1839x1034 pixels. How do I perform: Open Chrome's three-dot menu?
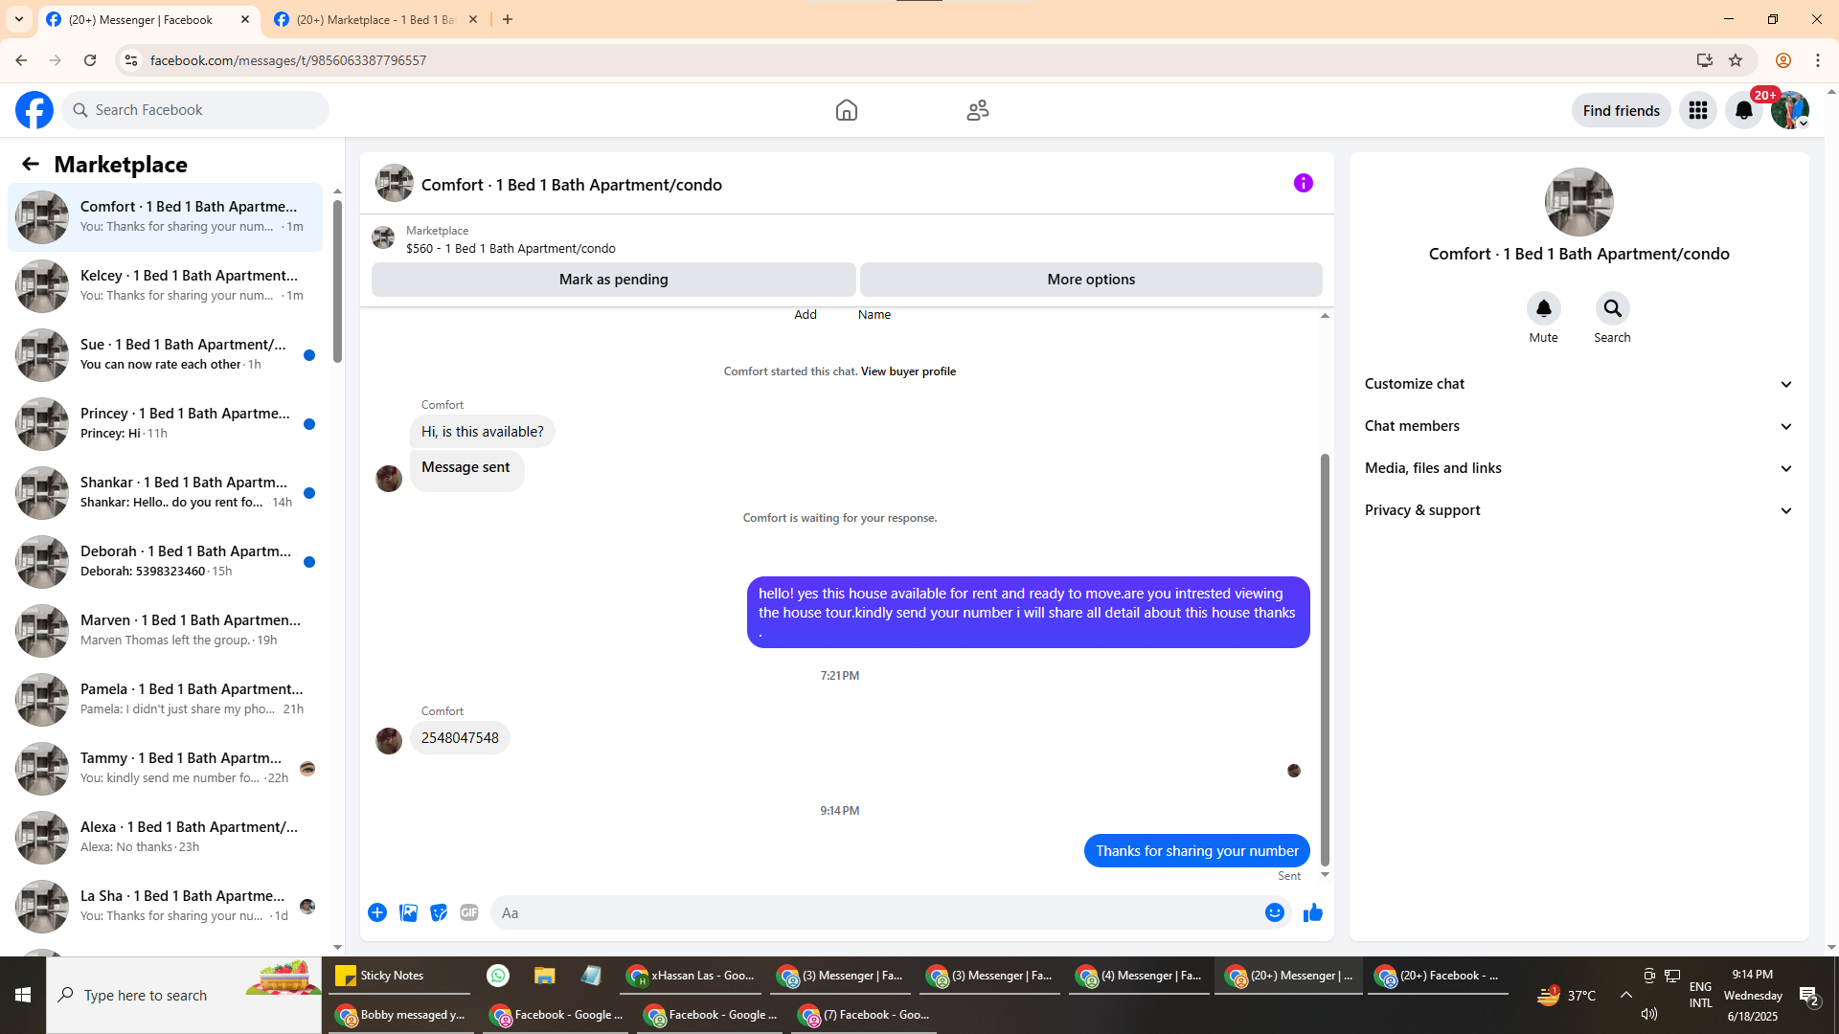tap(1818, 60)
